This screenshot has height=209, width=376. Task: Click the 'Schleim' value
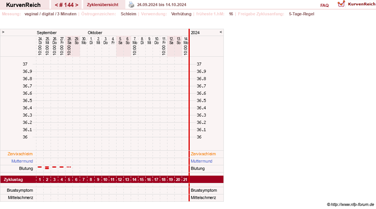(128, 14)
